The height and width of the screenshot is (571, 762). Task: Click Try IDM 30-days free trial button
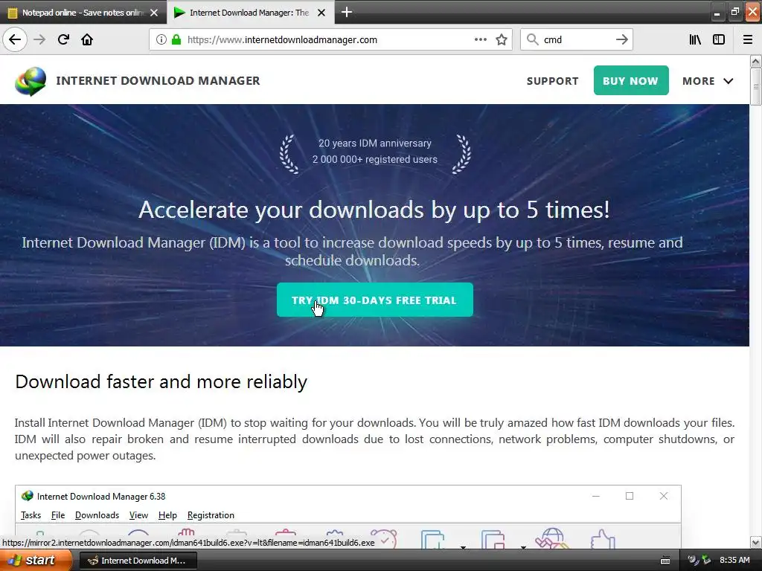[375, 300]
